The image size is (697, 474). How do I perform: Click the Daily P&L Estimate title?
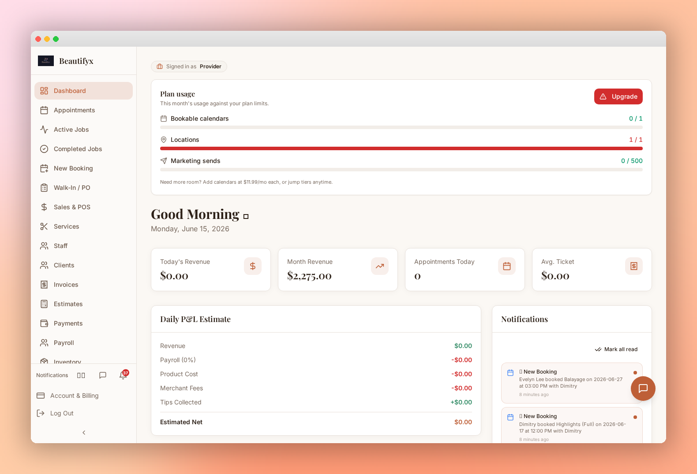coord(195,319)
